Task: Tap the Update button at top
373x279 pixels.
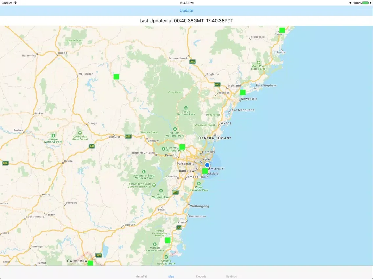Action: 186,11
